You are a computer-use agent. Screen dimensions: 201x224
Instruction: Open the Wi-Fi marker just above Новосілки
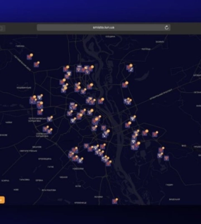tap(80, 160)
